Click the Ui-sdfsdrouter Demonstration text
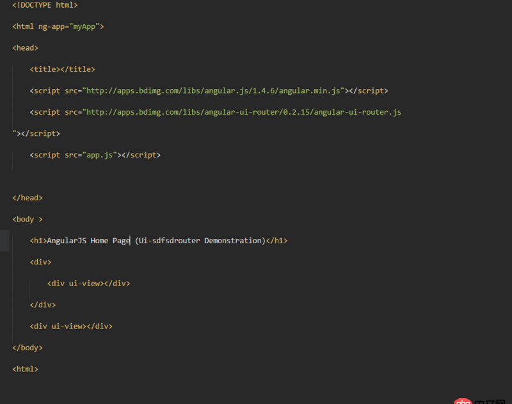This screenshot has width=512, height=404. [x=202, y=240]
